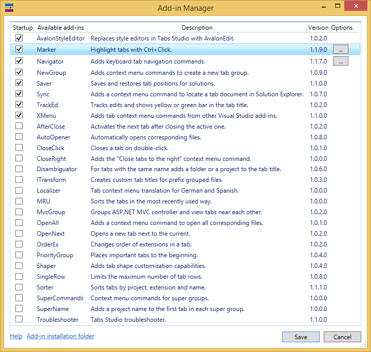This screenshot has height=352, width=371.
Task: Open the Marker add-in options button
Action: tap(341, 50)
